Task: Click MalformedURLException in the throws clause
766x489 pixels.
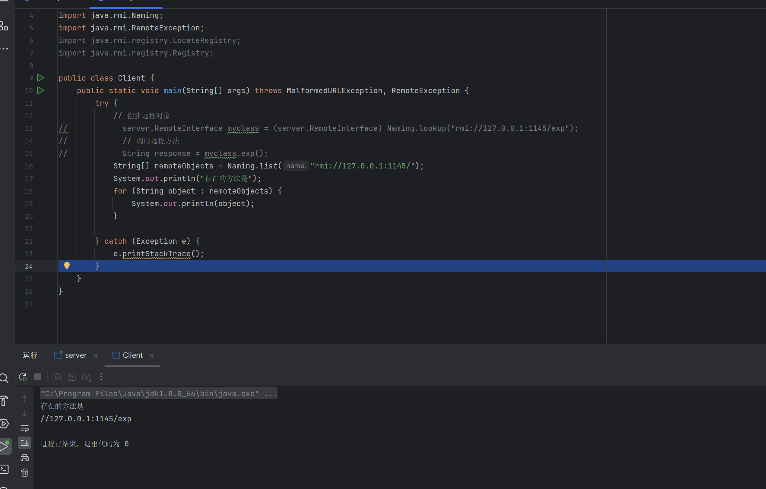Action: (x=335, y=90)
